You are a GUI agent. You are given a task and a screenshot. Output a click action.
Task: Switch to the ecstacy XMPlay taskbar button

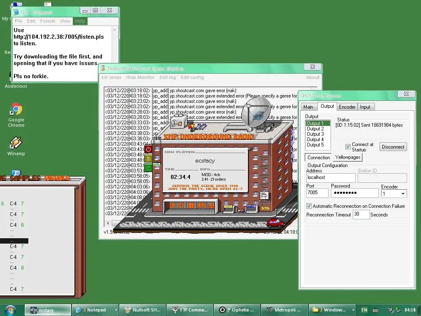point(48,310)
